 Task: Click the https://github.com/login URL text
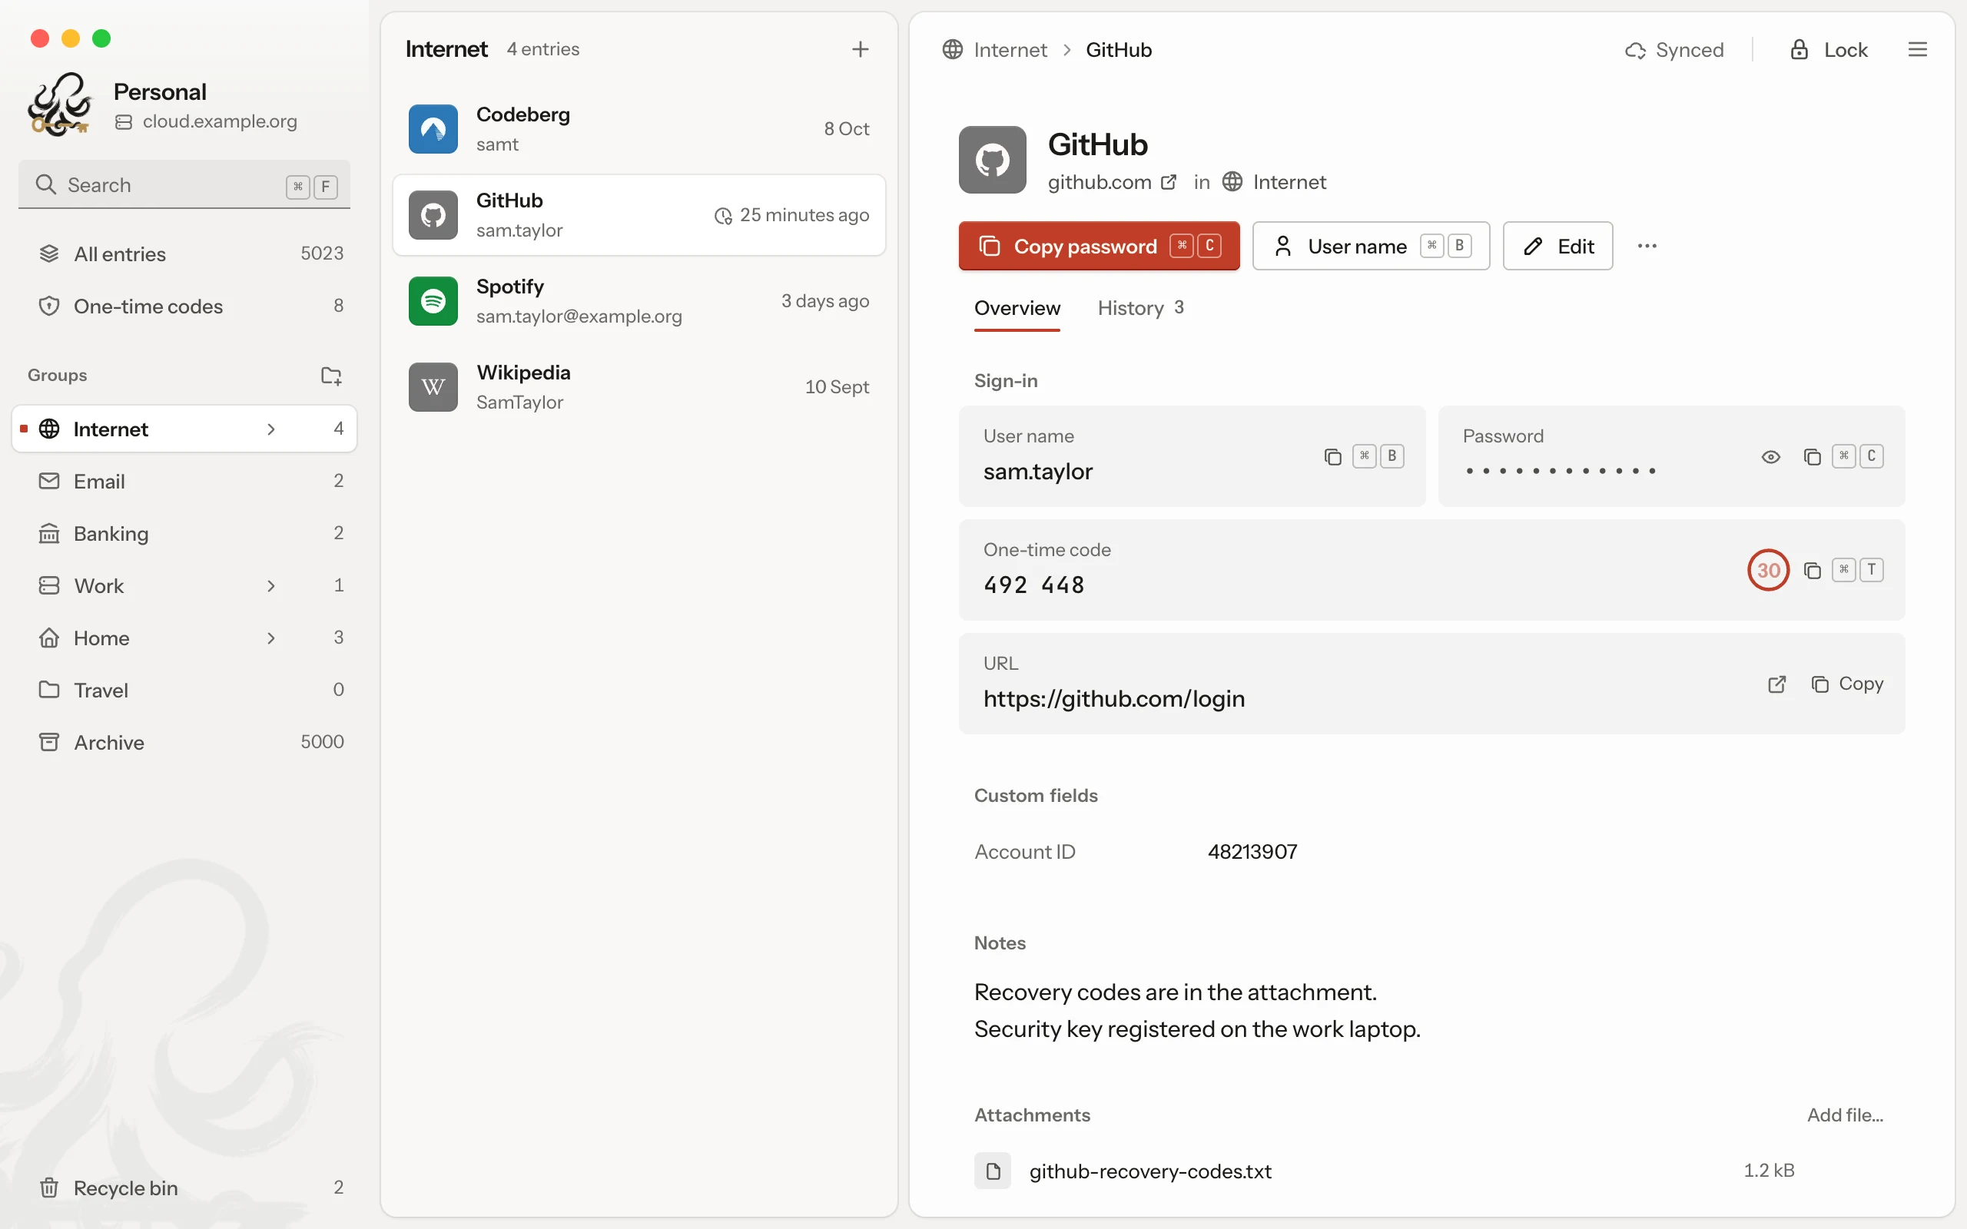[1113, 699]
